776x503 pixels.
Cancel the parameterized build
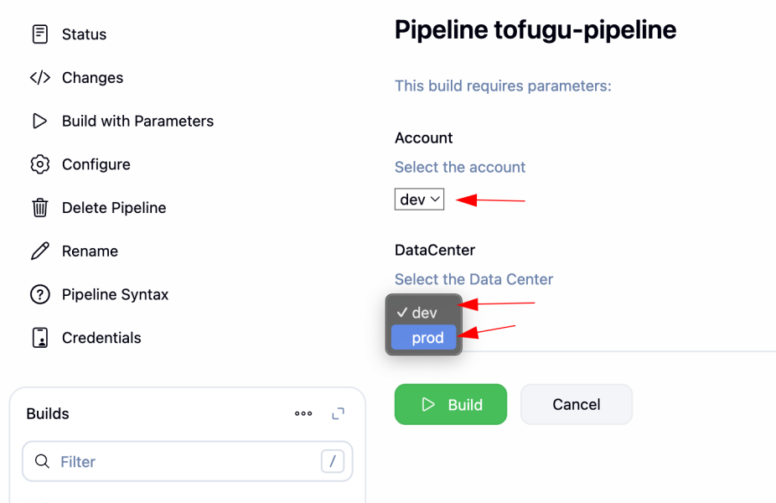pos(576,405)
